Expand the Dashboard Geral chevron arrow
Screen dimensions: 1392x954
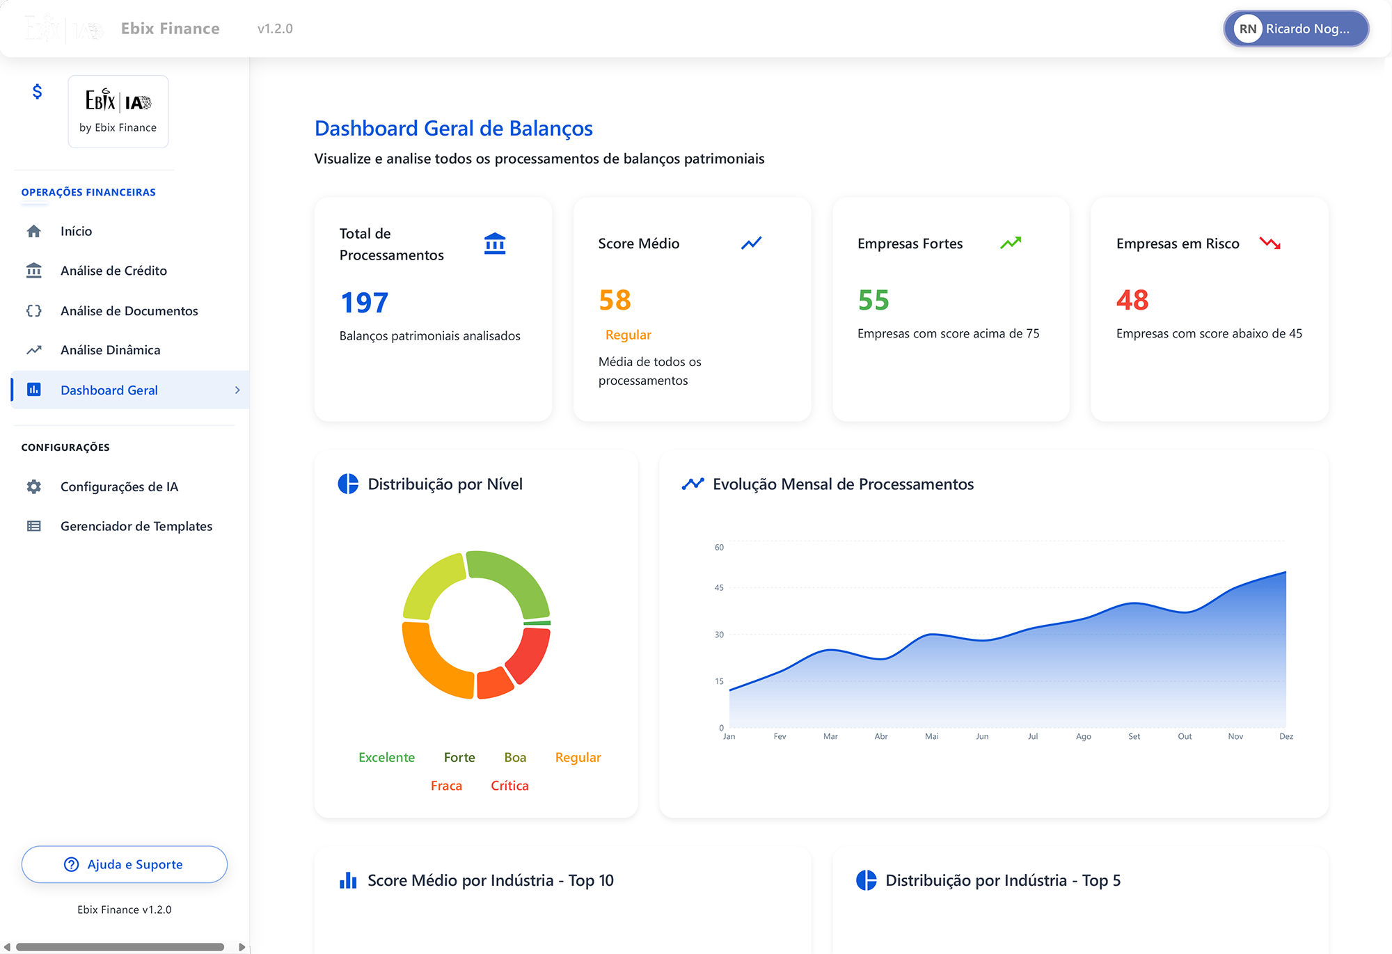237,390
